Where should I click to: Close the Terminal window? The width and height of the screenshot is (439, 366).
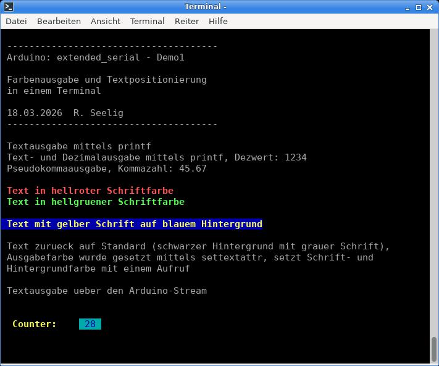tap(430, 7)
